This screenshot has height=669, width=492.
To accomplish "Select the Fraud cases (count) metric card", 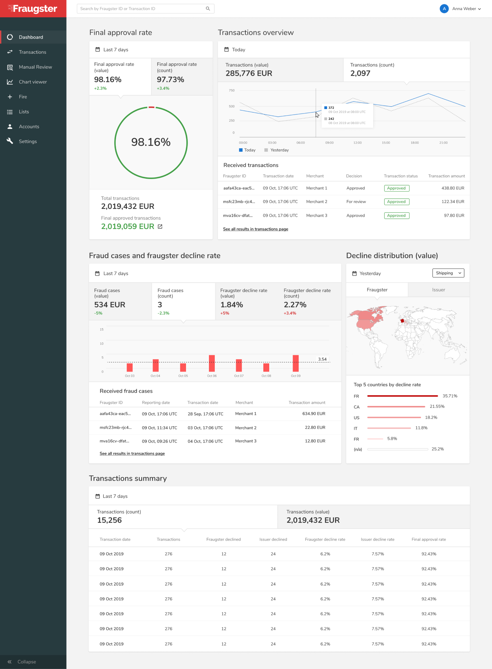I will tap(183, 301).
